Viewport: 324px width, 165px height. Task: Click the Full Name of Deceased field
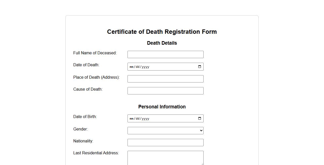(165, 54)
